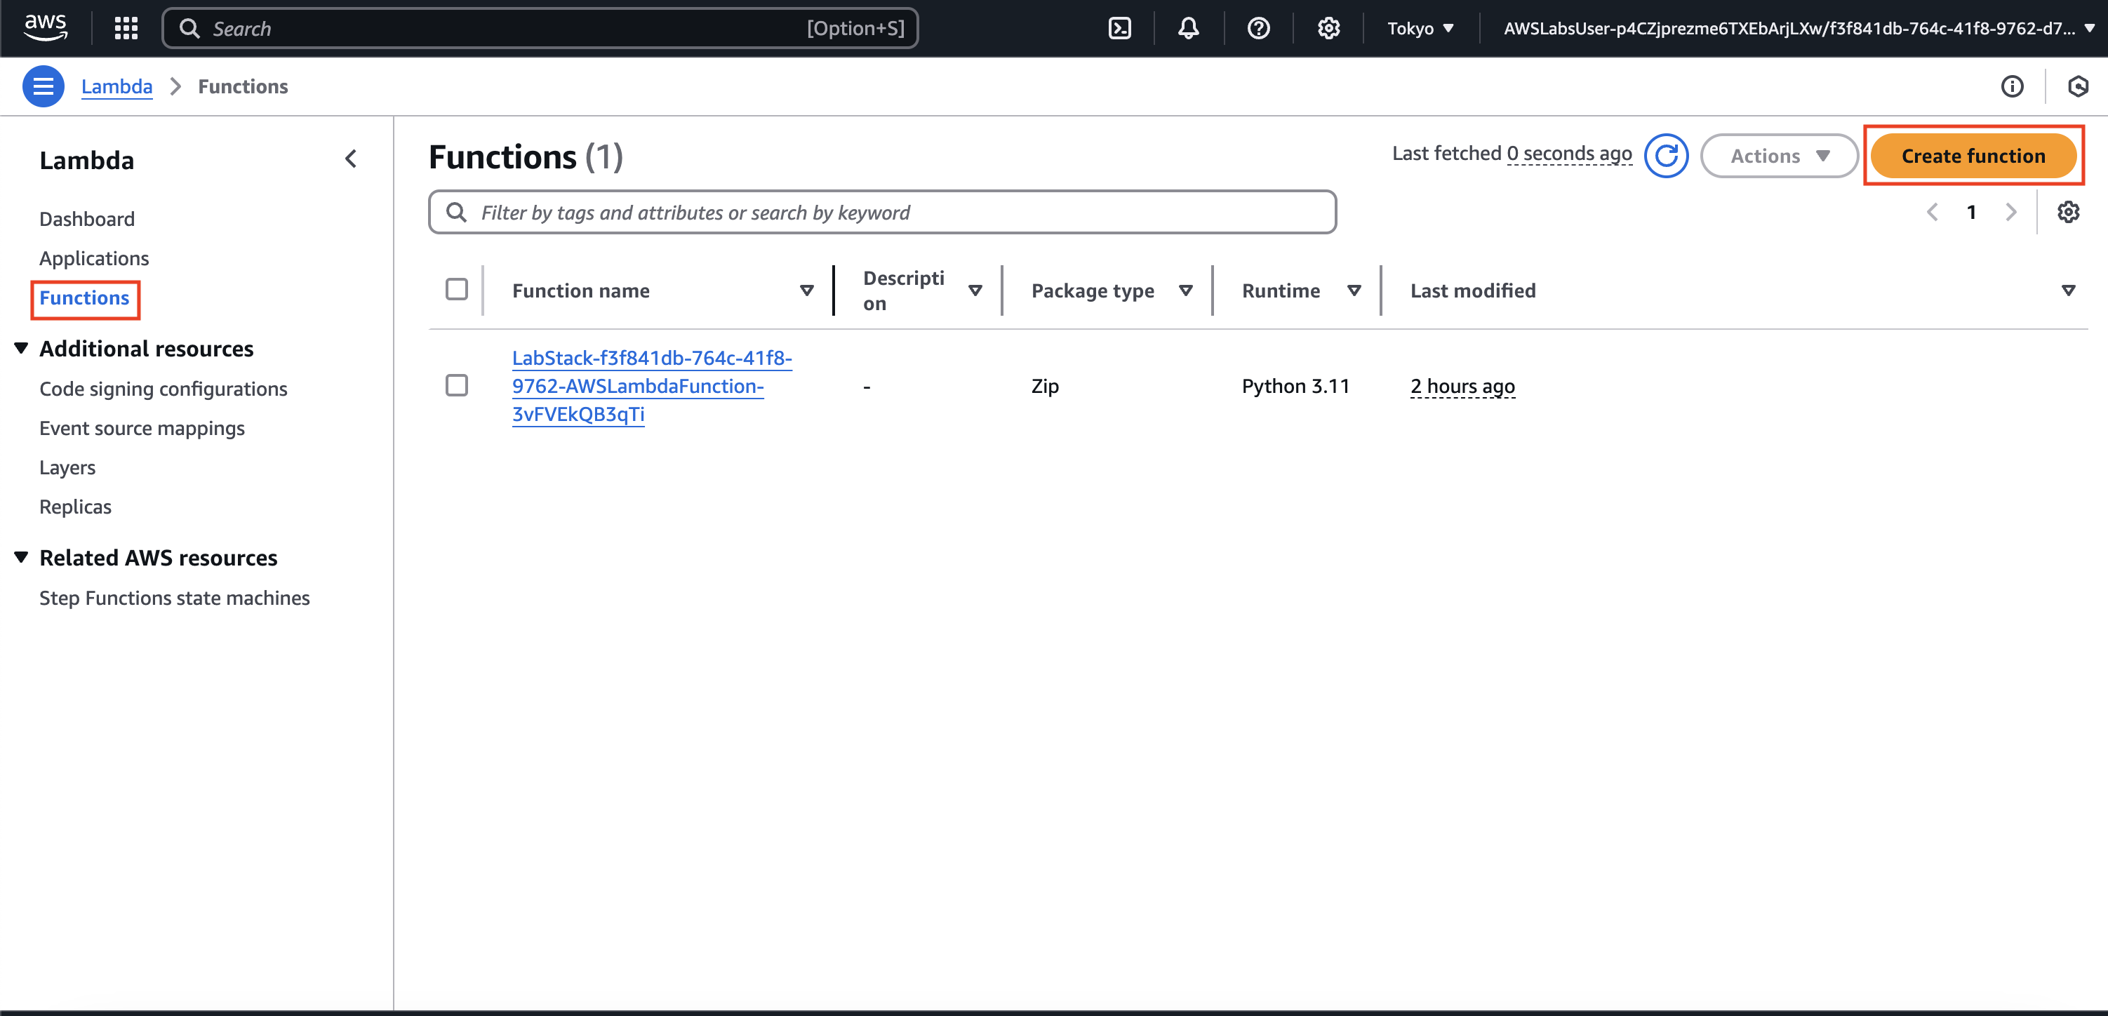2108x1016 pixels.
Task: Toggle the hamburger navigation menu
Action: [43, 87]
